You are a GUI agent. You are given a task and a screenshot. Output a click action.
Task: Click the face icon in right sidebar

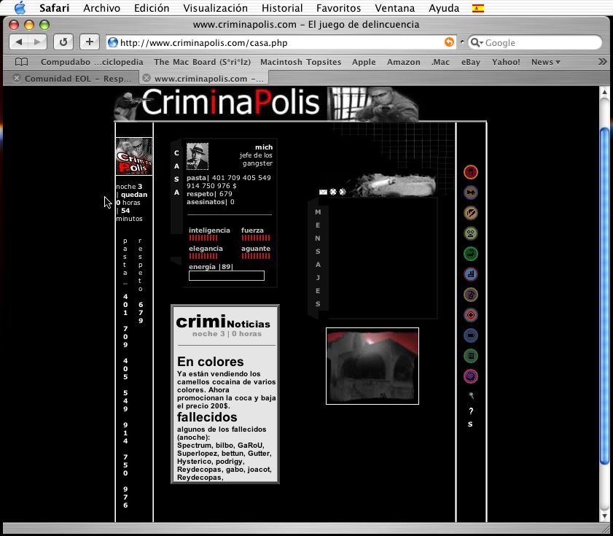tap(471, 234)
